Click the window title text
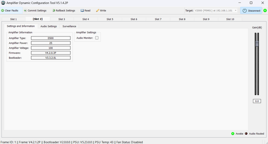This screenshot has height=144, width=268. pos(37,3)
